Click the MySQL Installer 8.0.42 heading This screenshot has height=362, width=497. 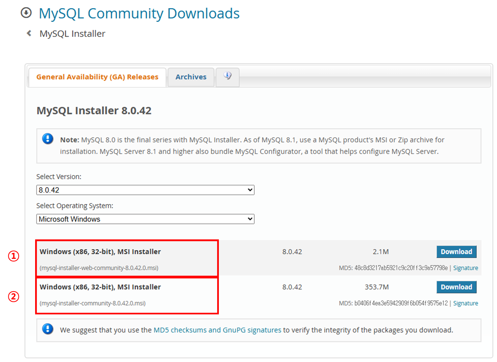[x=94, y=111]
